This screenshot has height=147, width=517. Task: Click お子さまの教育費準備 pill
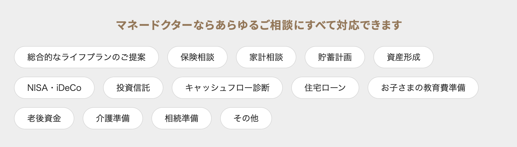(423, 88)
